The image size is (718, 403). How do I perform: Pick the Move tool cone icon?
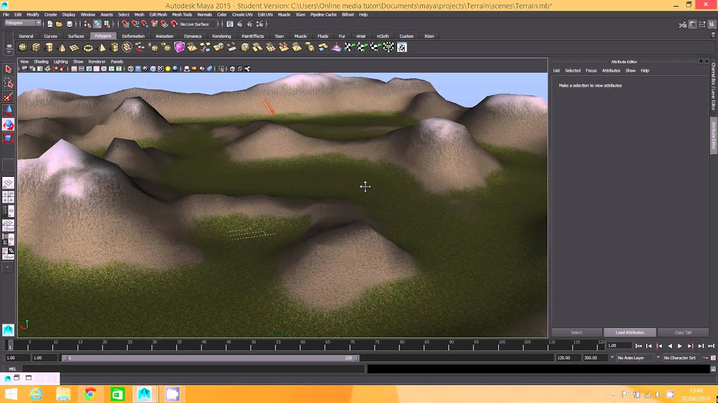(8, 111)
